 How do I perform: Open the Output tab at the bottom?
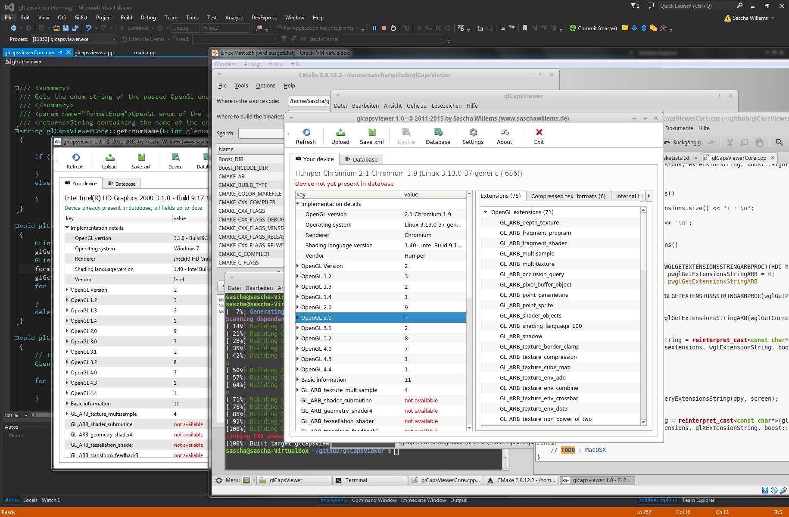458,500
